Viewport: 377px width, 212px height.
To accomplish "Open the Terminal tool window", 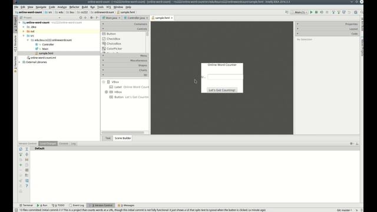I will (26, 206).
